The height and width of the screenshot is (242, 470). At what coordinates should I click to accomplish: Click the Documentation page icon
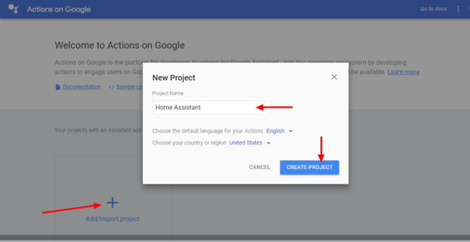(58, 87)
